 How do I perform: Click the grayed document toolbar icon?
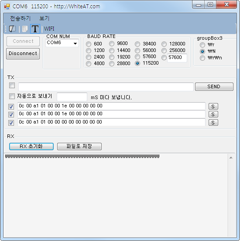(x=24, y=29)
